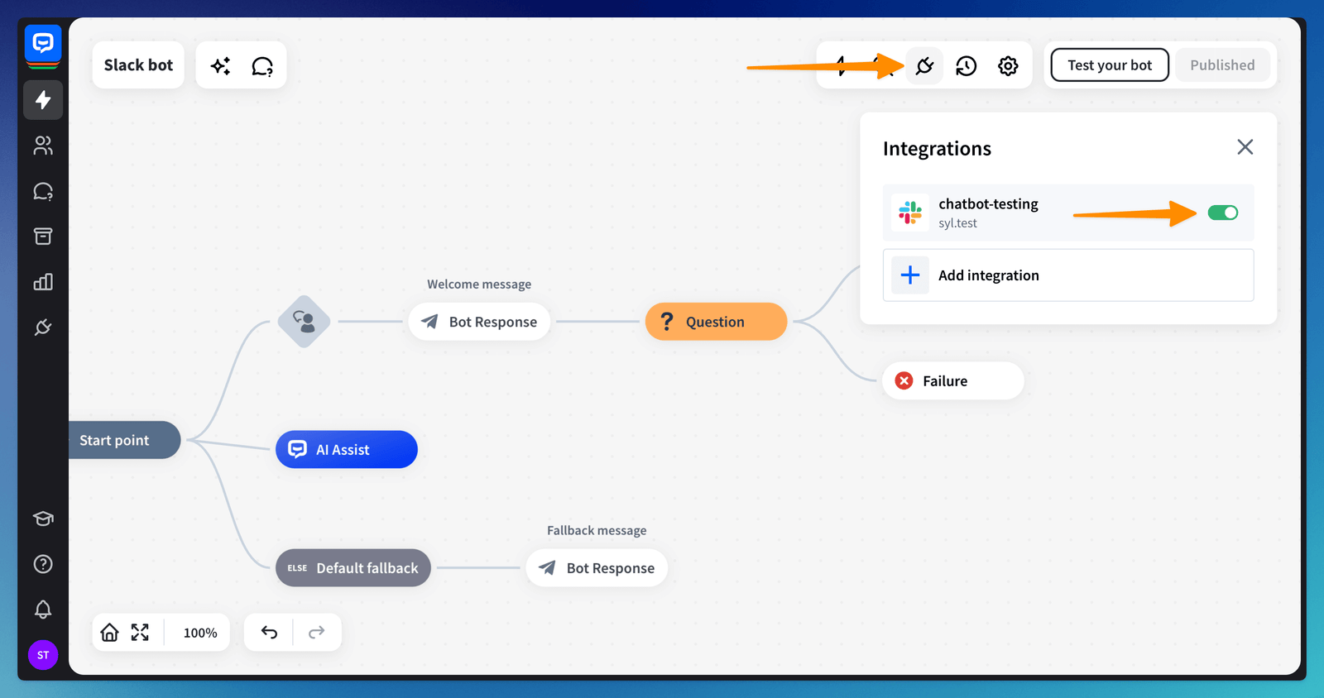Image resolution: width=1324 pixels, height=698 pixels.
Task: Open the Archives box icon in sidebar
Action: pyautogui.click(x=43, y=237)
